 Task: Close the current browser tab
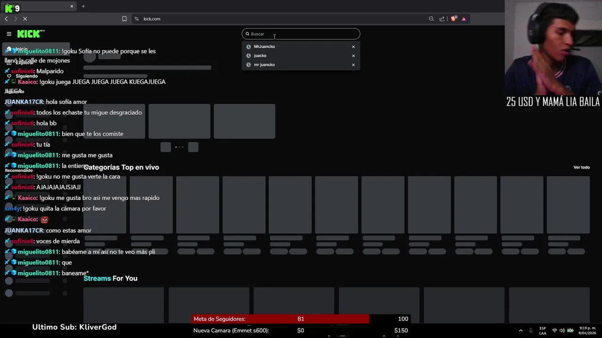(x=71, y=6)
